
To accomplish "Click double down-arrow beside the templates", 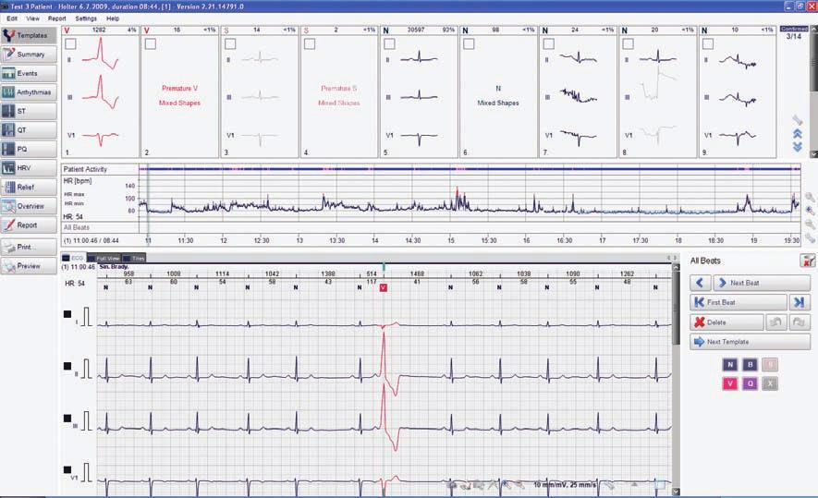I will 797,147.
